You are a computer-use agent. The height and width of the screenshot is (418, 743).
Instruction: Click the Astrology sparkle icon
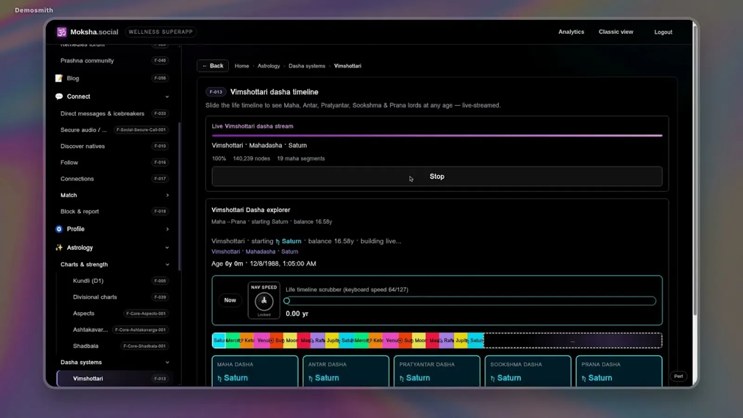pyautogui.click(x=59, y=248)
